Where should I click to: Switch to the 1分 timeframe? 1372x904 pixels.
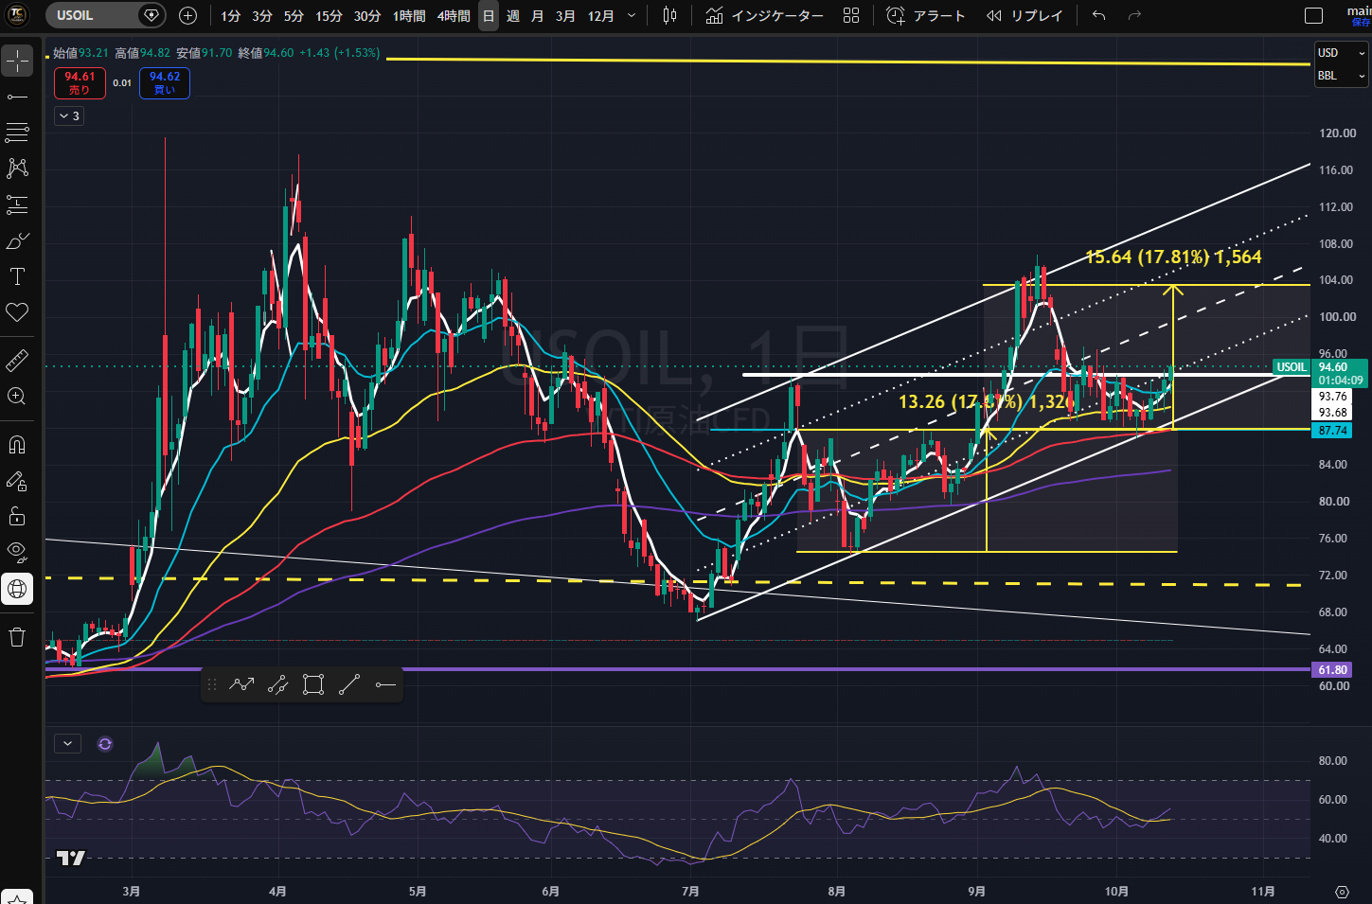click(x=230, y=16)
